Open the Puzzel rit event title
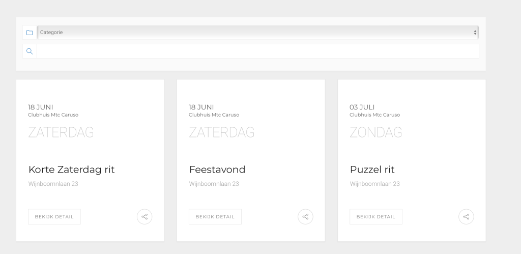The height and width of the screenshot is (254, 521). (372, 170)
